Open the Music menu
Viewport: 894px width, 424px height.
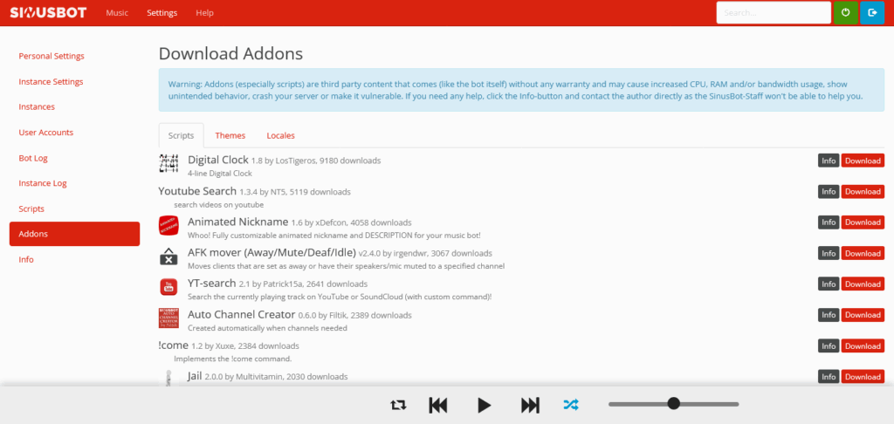(x=117, y=13)
